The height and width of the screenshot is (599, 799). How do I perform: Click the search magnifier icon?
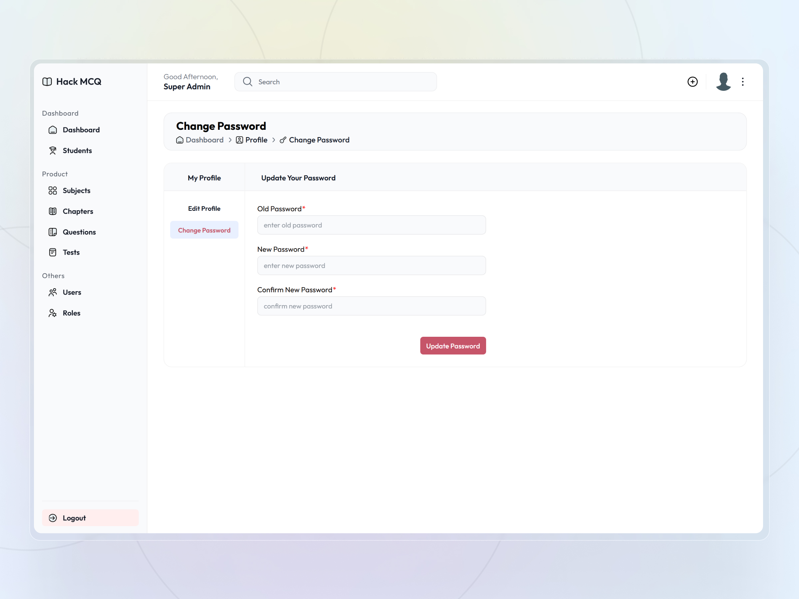247,82
